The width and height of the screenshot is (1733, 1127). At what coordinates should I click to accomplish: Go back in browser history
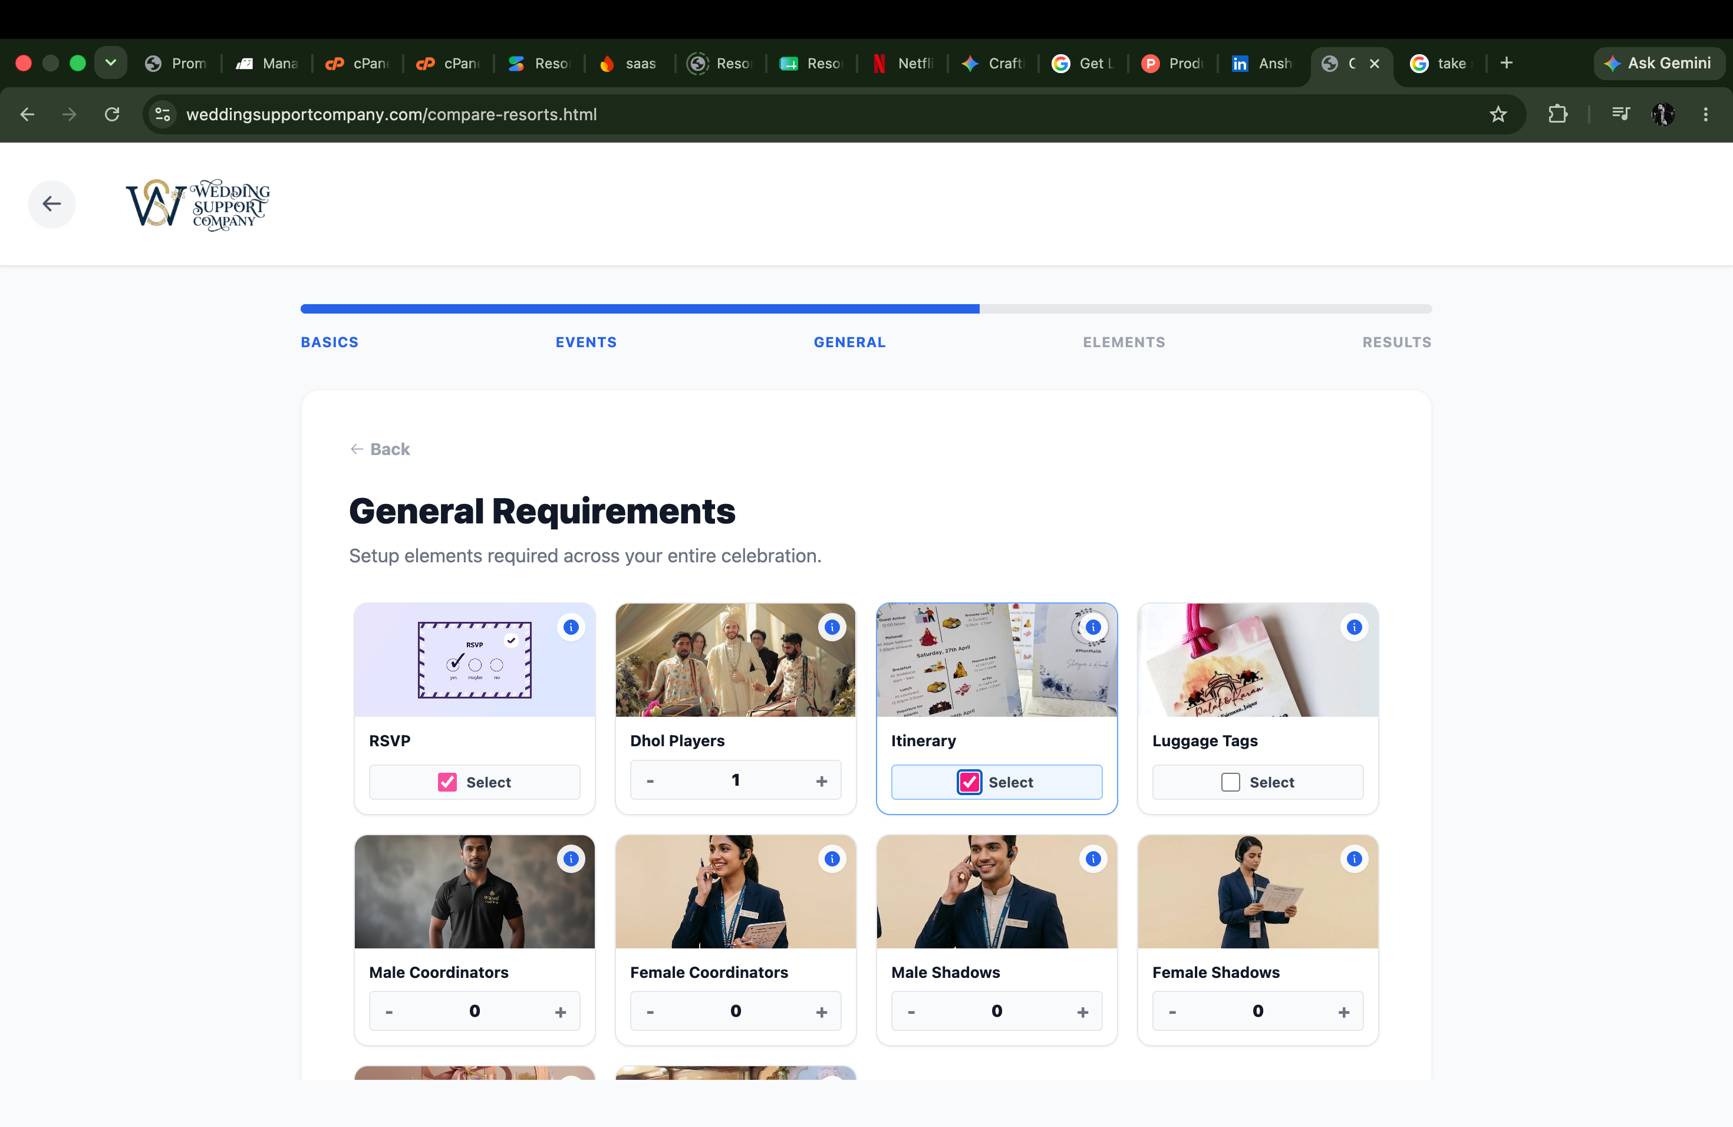(28, 114)
